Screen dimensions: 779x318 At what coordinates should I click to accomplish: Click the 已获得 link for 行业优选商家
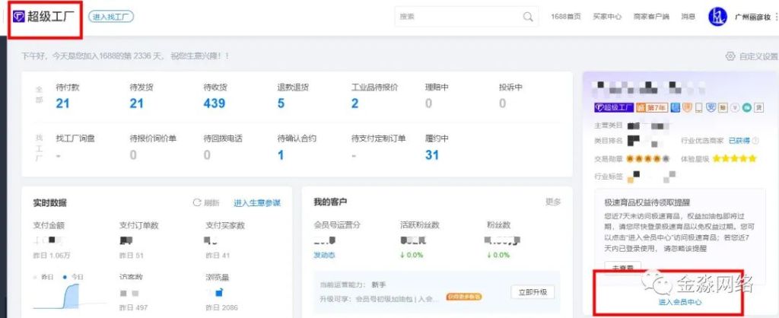tap(739, 141)
